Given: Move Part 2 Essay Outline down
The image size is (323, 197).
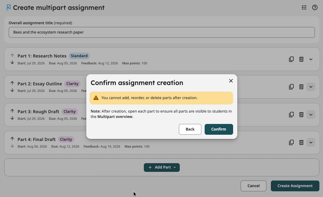Looking at the screenshot, I should click(x=12, y=90).
